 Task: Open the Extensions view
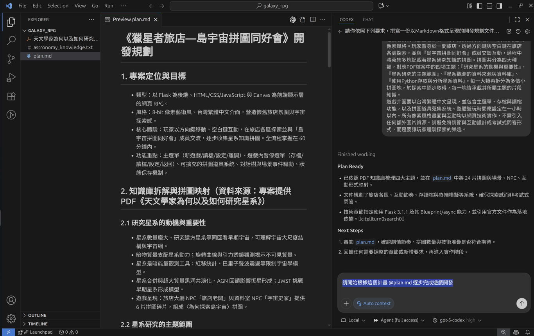[11, 96]
